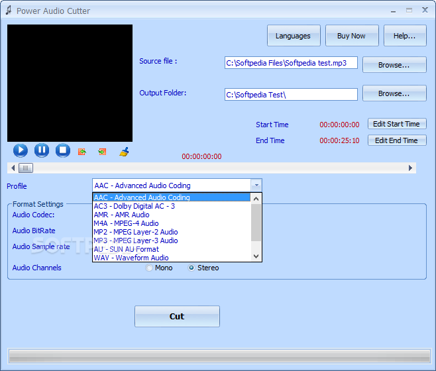436x371 pixels.
Task: Click the Profile combo box arrow
Action: [x=256, y=185]
